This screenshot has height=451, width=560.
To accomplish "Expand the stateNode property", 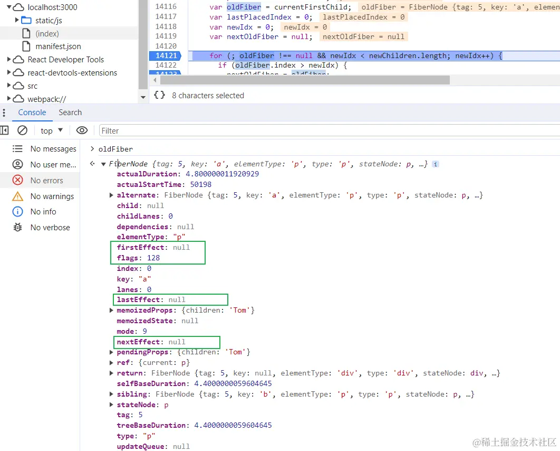I will (x=111, y=405).
